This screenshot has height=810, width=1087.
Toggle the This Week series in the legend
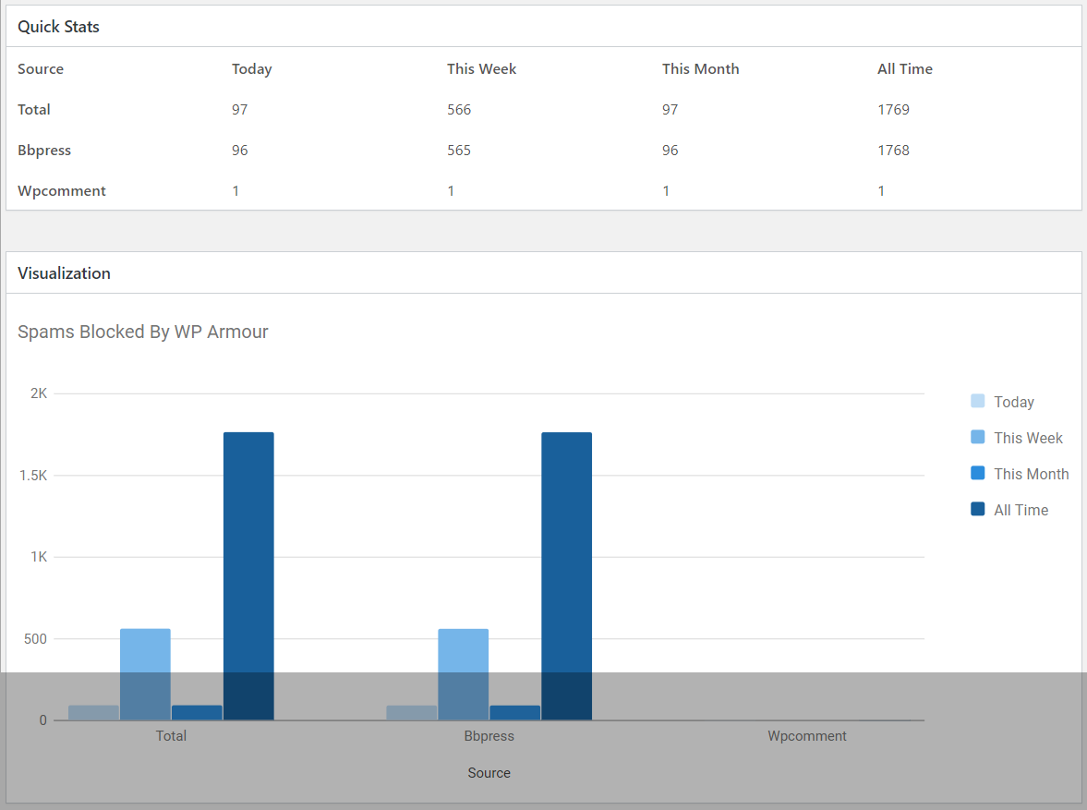click(1027, 437)
